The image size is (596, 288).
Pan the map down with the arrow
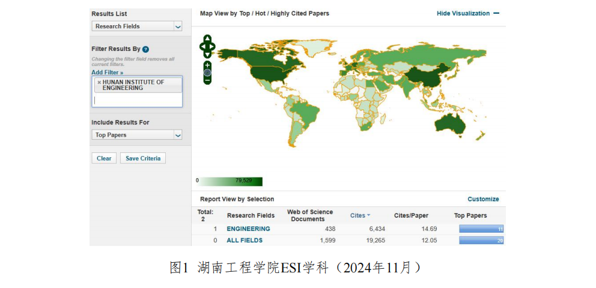point(207,55)
